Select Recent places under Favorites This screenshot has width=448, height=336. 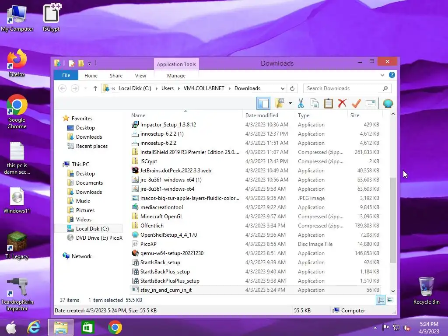coord(92,146)
